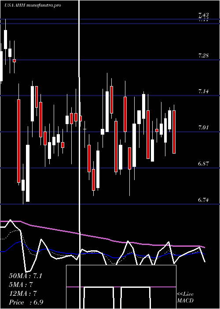Click the long red candle falling from 7.14
Image resolution: width=220 pixels, height=309 pixels.
[x=18, y=141]
